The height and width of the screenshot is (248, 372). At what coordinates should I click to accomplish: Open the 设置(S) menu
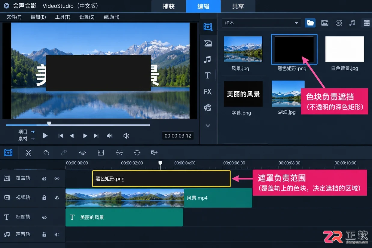pos(87,17)
